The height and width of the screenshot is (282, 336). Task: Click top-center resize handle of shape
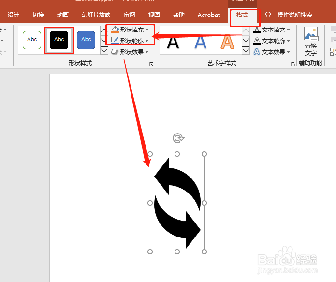pyautogui.click(x=177, y=154)
